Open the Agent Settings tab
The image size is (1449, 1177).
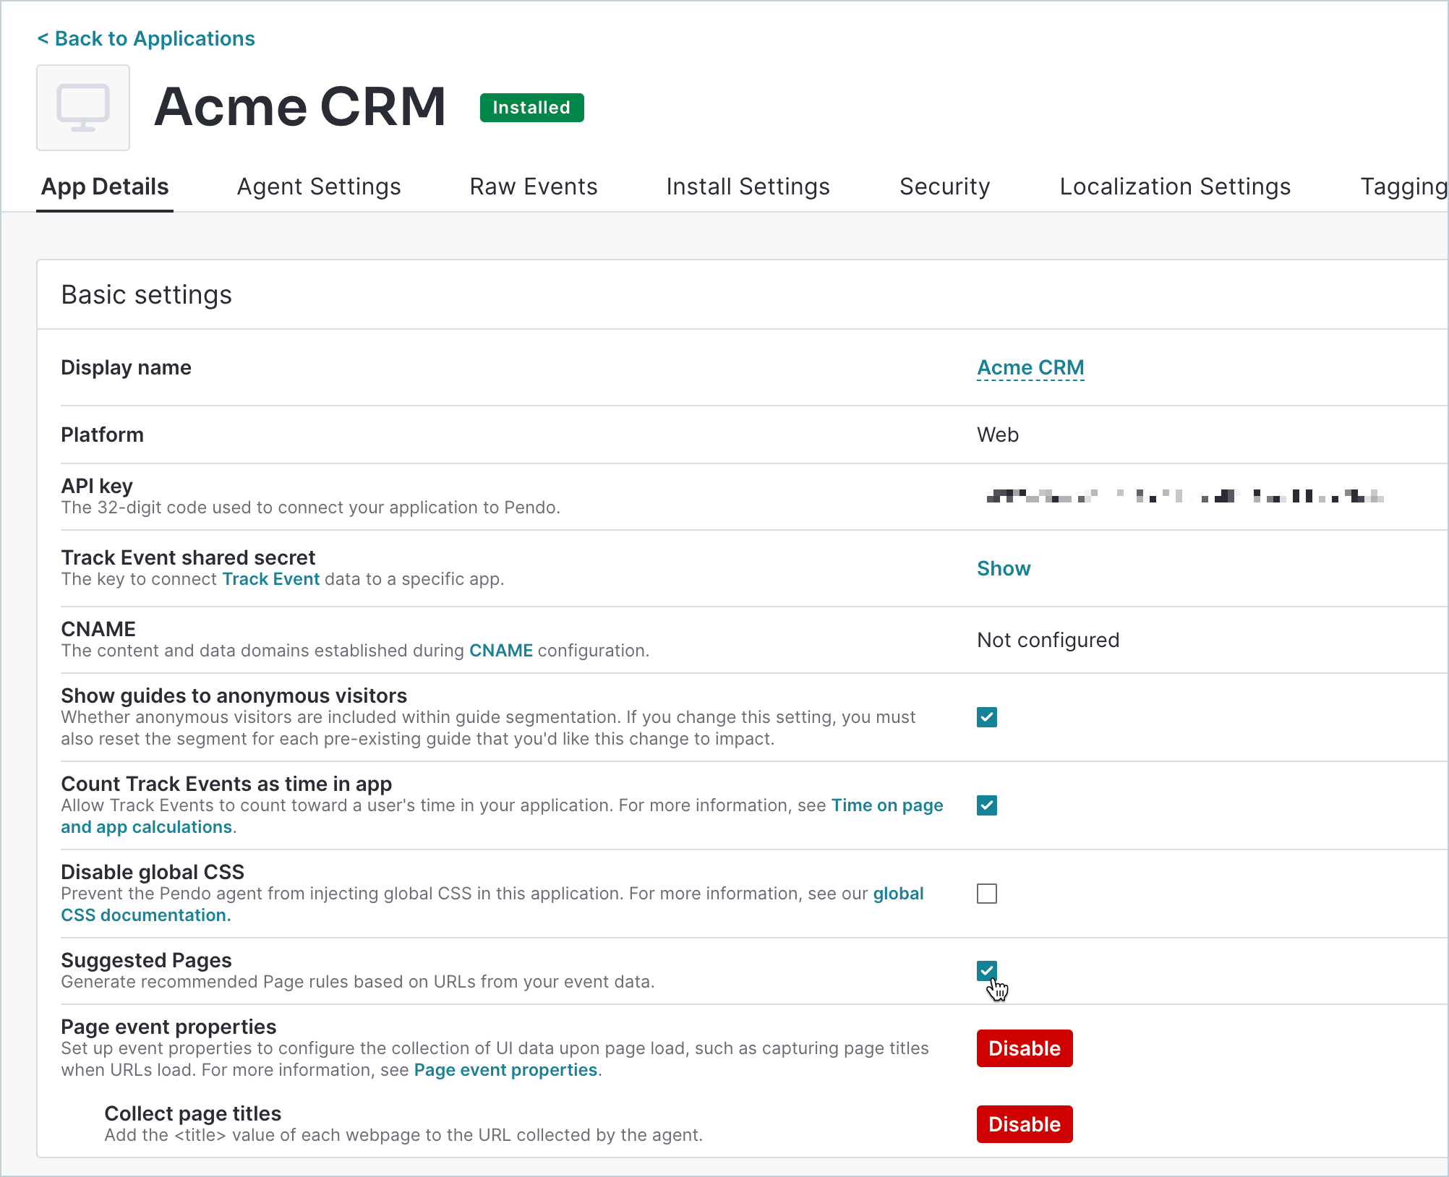coord(319,187)
